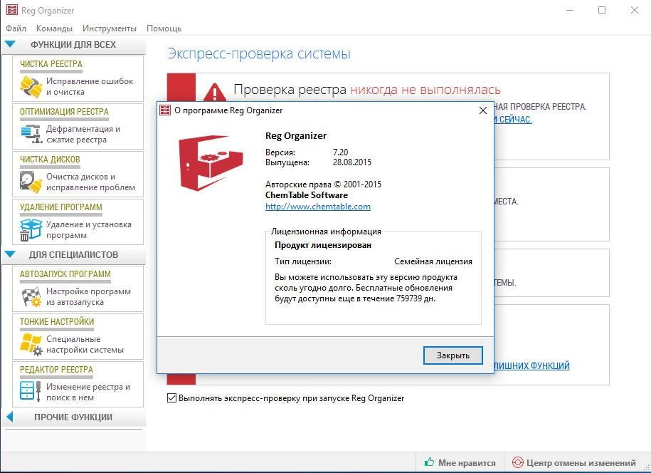Select АВТОЗАПУСК ПРОГРАММ heading
Image resolution: width=651 pixels, height=473 pixels.
point(65,274)
